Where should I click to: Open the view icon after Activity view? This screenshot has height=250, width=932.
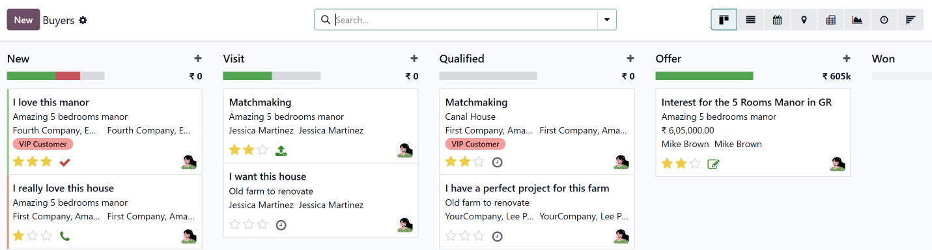(x=911, y=20)
